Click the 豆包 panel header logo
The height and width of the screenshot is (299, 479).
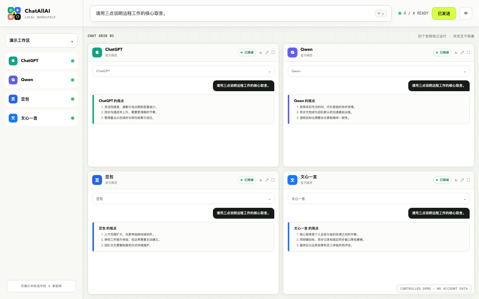click(97, 180)
